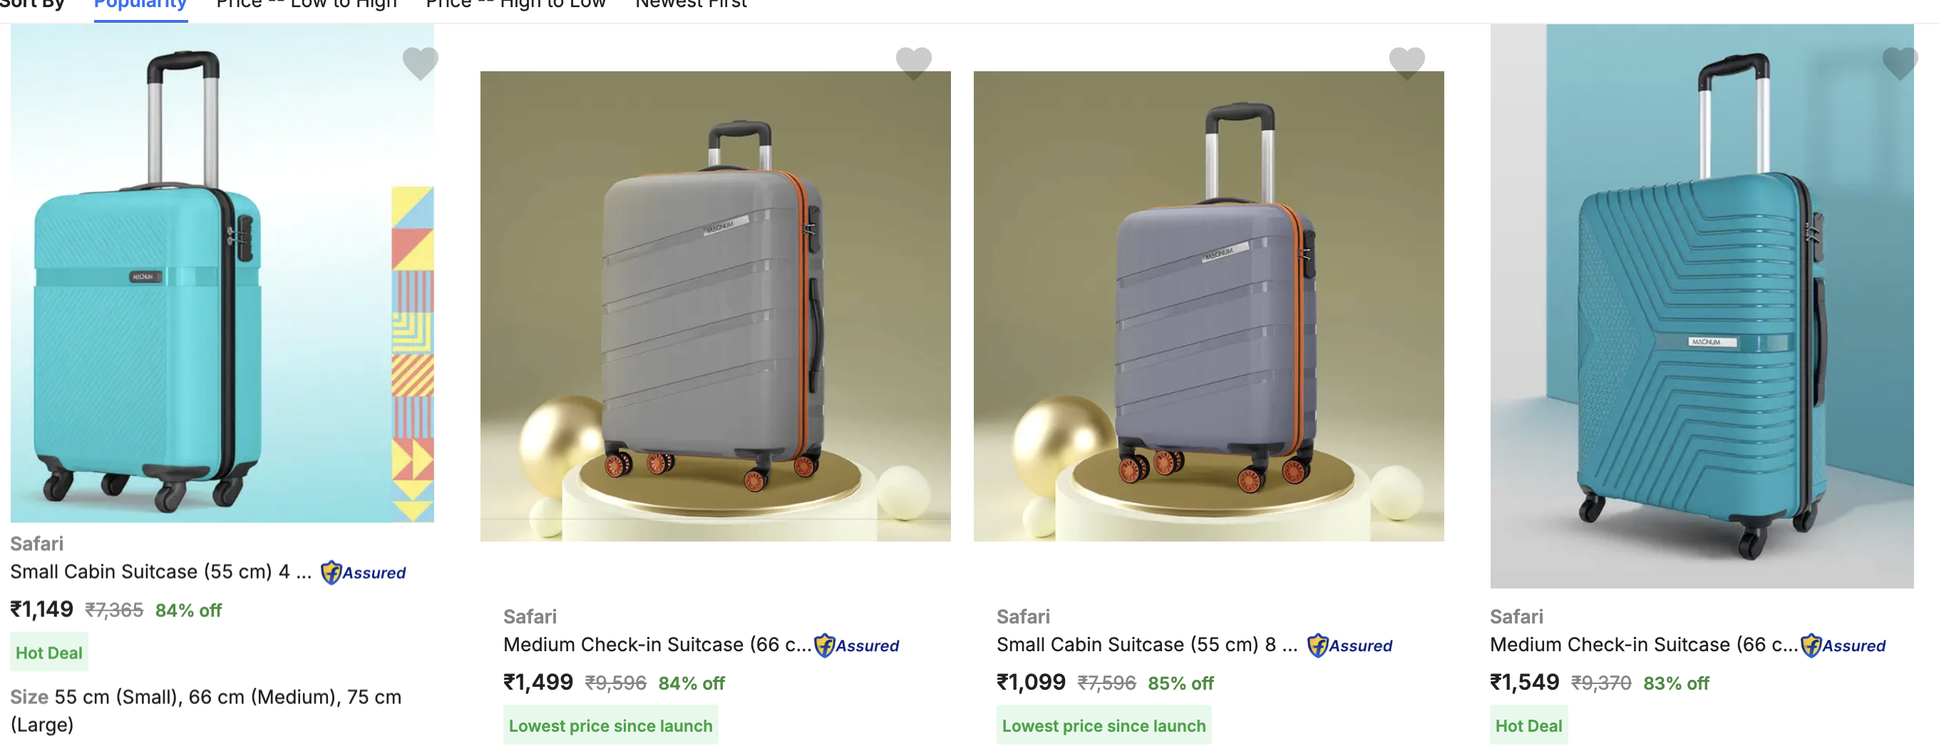Sort by Price High to Low
Screen dimensions: 1939x751
click(515, 4)
